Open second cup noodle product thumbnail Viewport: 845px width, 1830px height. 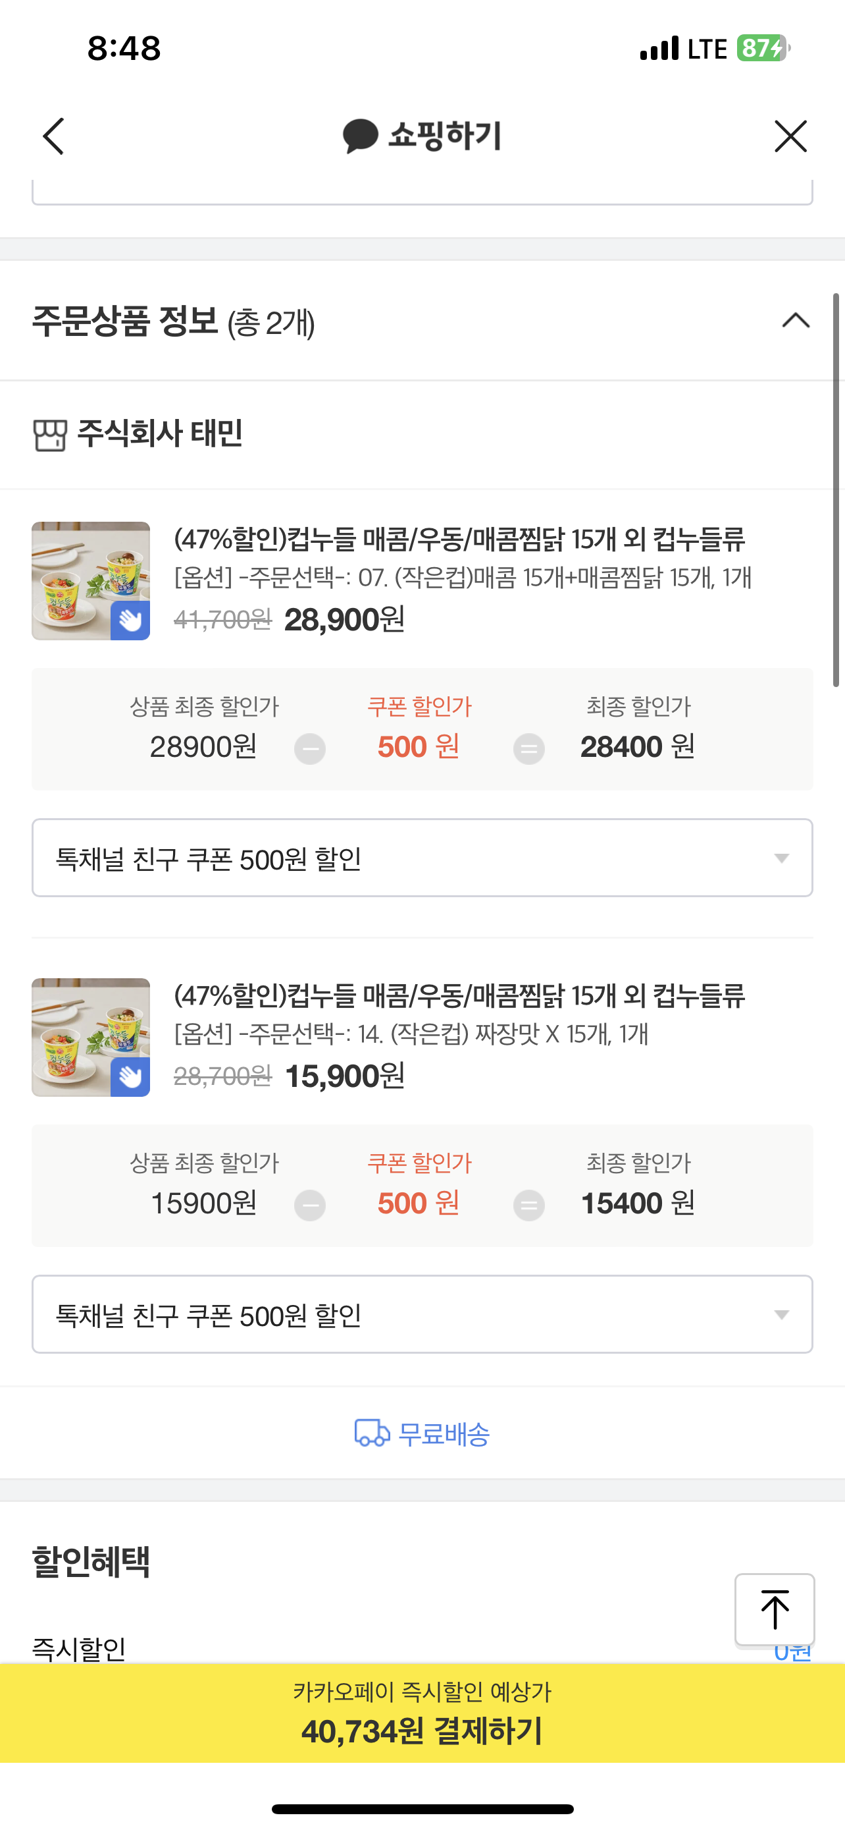coord(91,1037)
